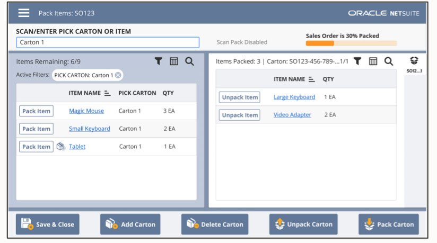437x243 pixels.
Task: Sort packed items by Item Name
Action: pyautogui.click(x=312, y=79)
